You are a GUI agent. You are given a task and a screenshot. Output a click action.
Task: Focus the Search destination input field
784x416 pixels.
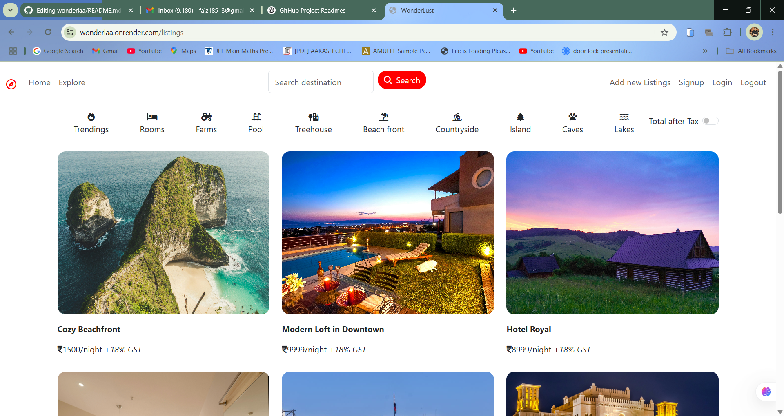coord(321,82)
